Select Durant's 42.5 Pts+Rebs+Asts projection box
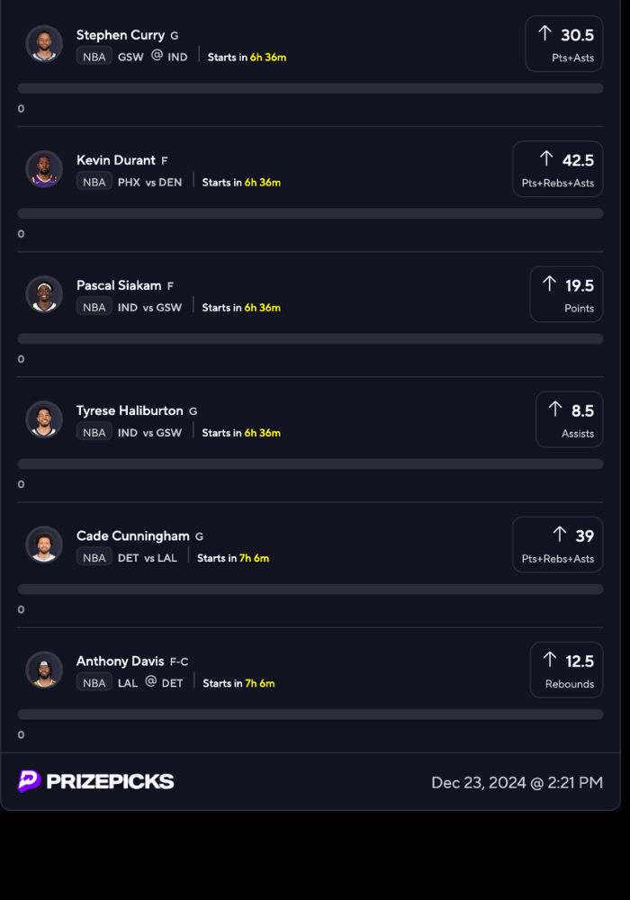630x900 pixels. click(x=557, y=169)
